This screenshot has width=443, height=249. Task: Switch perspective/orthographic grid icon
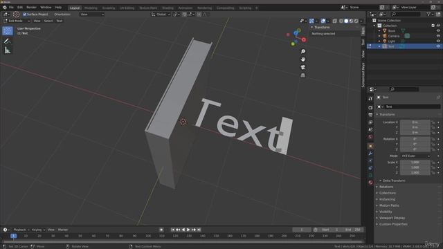click(x=303, y=75)
